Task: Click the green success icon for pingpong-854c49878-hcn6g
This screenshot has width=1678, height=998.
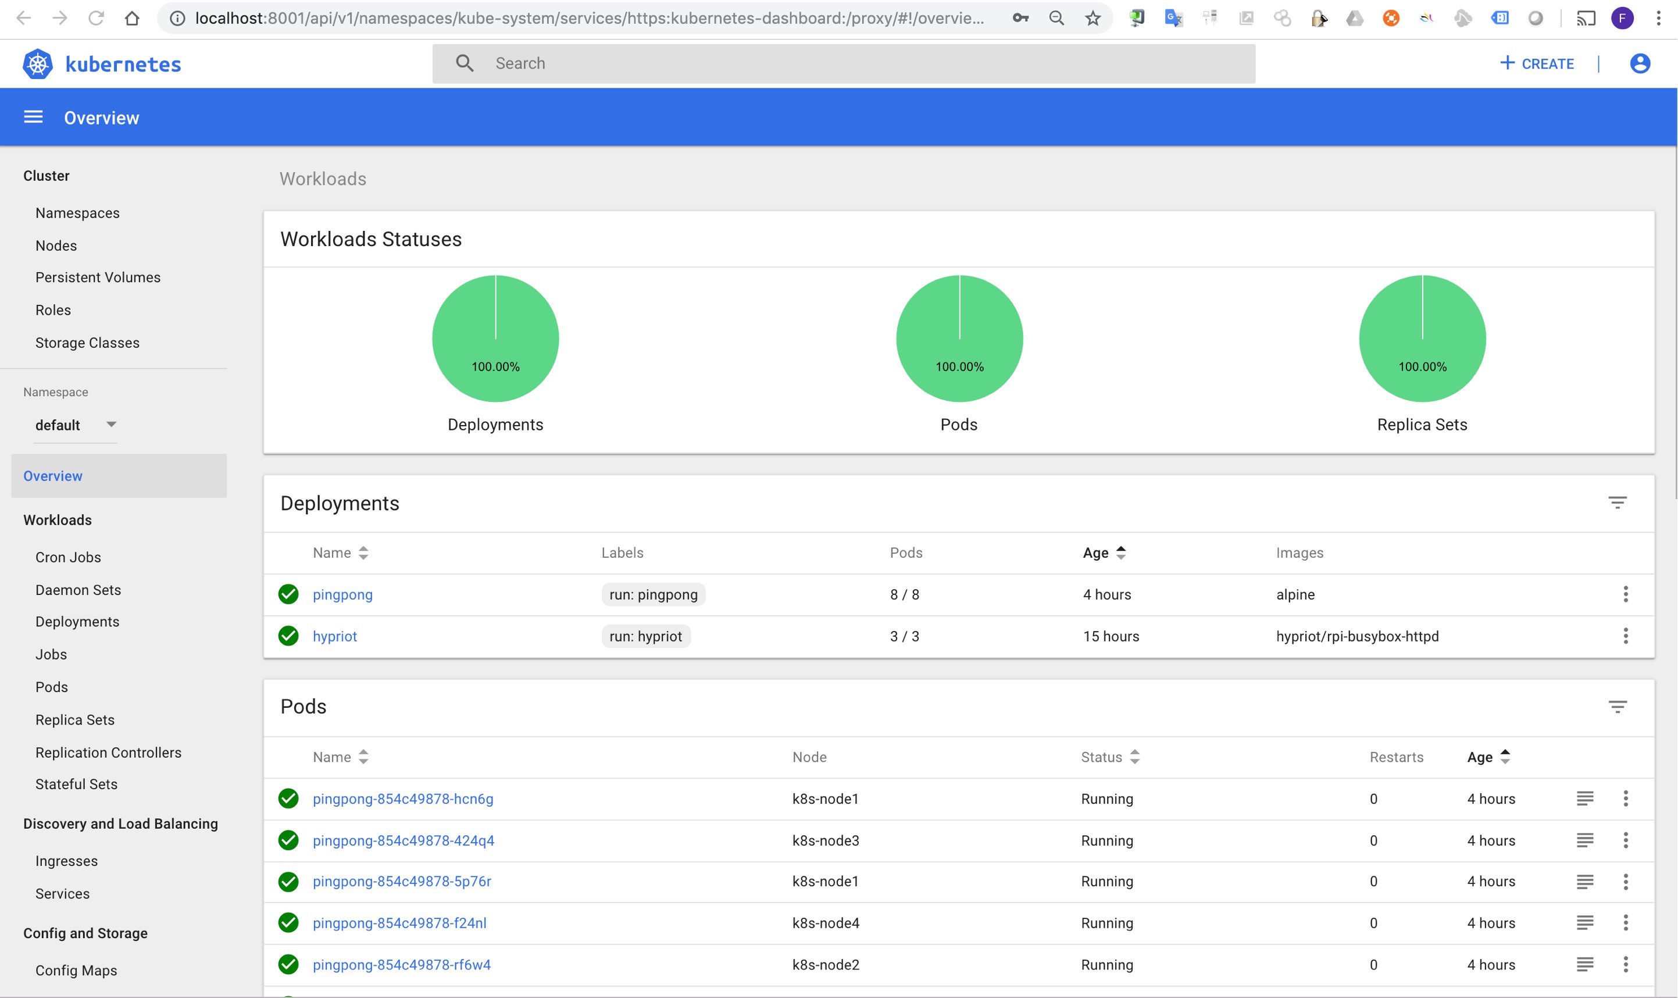Action: (288, 799)
